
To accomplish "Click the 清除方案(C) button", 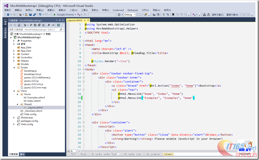I will (x=218, y=15).
